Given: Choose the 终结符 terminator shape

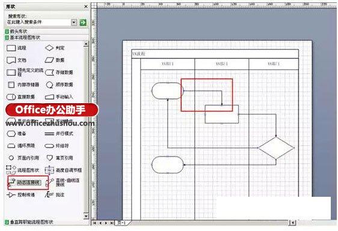Looking at the screenshot, I should [x=57, y=146].
